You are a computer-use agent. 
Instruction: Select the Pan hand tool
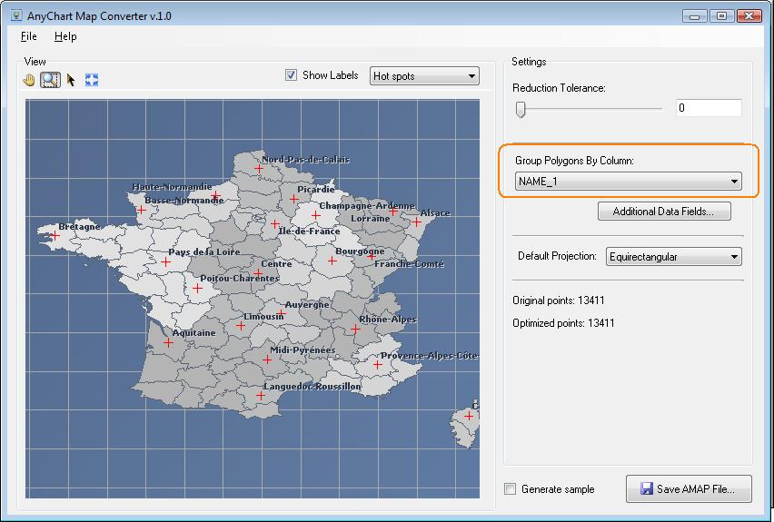coord(30,80)
